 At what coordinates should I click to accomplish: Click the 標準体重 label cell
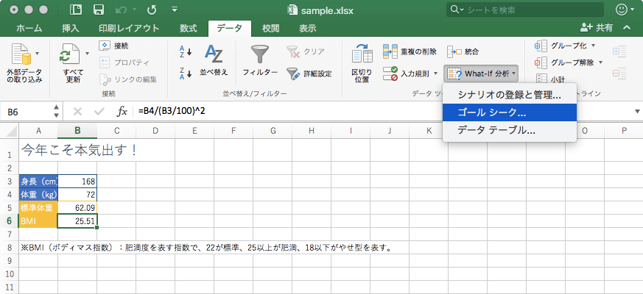click(38, 208)
